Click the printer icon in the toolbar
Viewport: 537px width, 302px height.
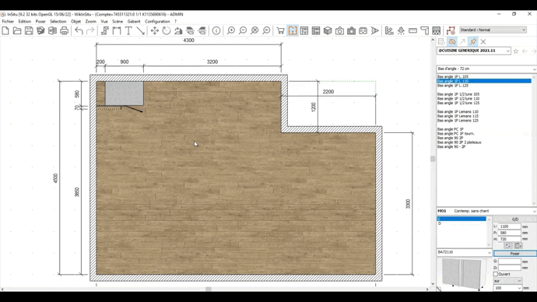[x=64, y=30]
